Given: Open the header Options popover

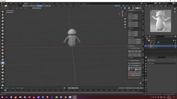Looking at the screenshot, I should point(140,6).
